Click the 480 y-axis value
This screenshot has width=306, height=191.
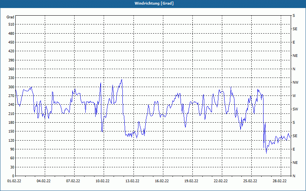click(11, 34)
